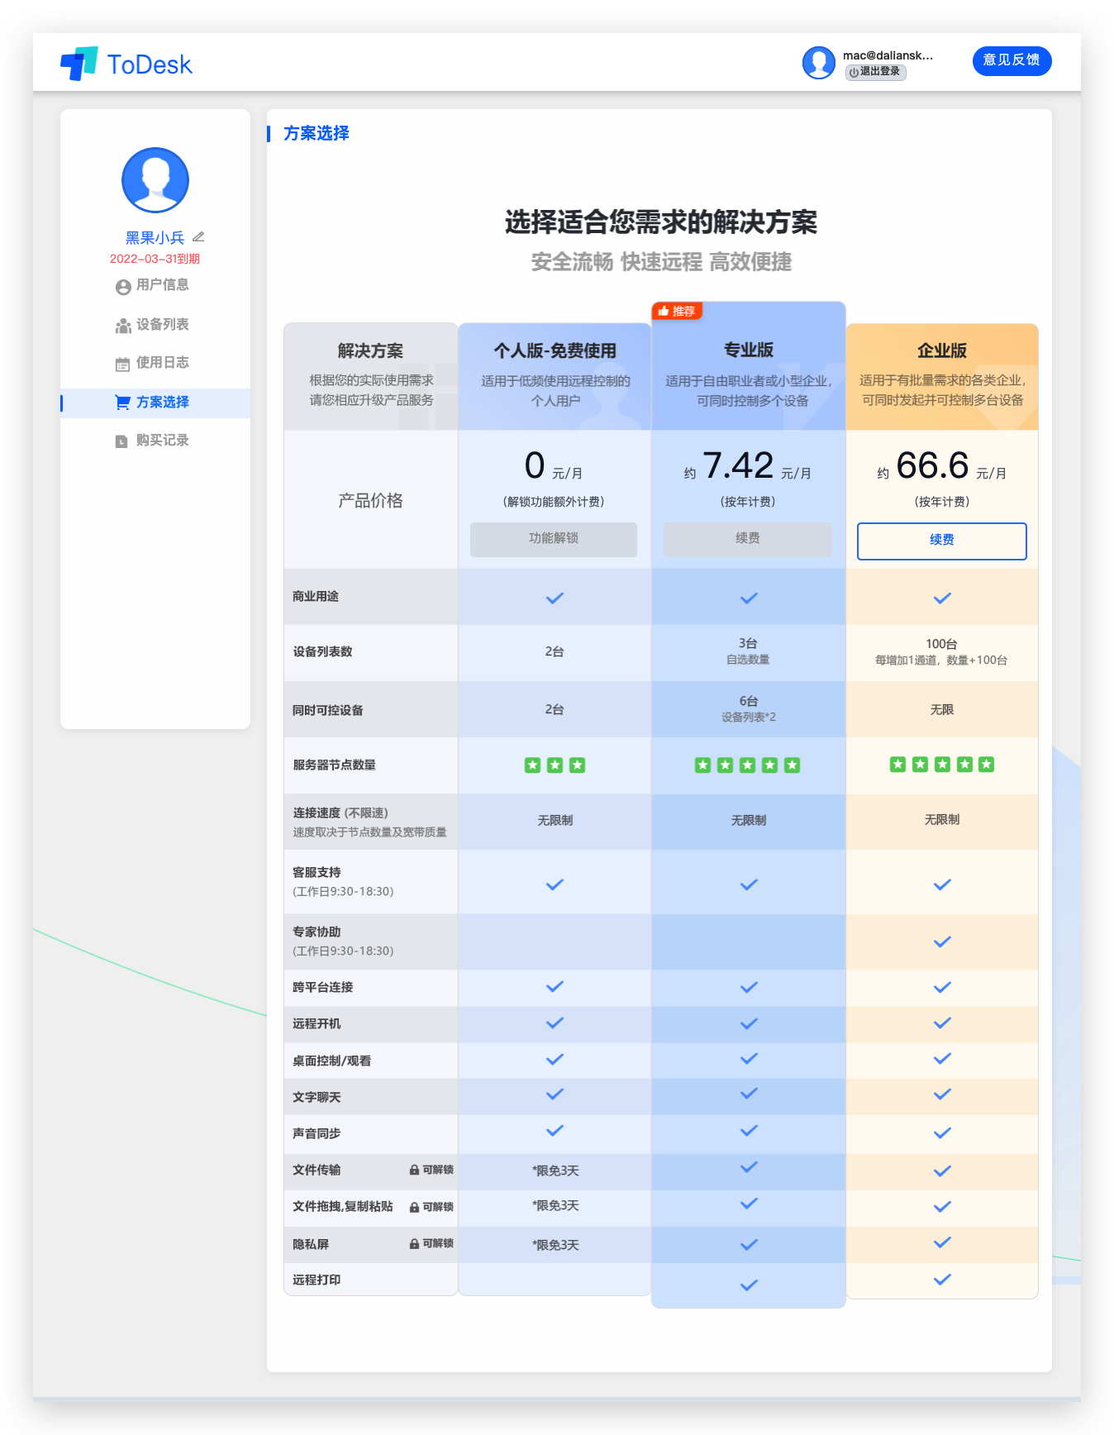Click 无限 in 同时可控设备 row
This screenshot has width=1114, height=1435.
[942, 710]
